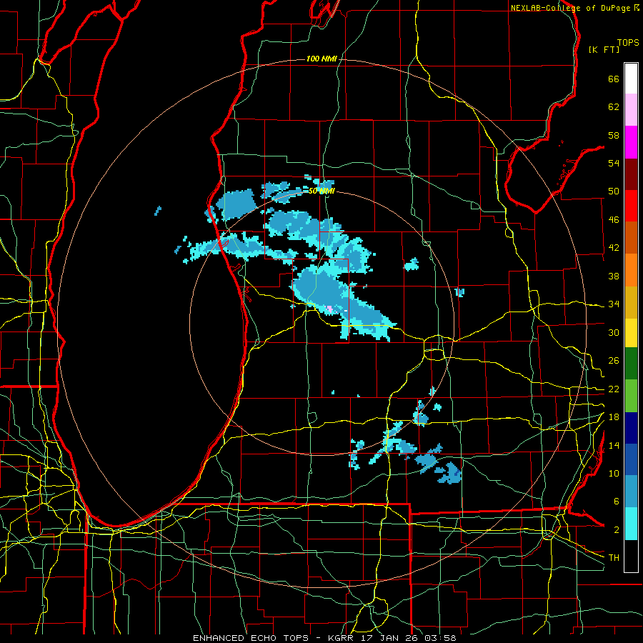This screenshot has width=643, height=643.
Task: Click the light pink legend swatch
Action: click(631, 109)
